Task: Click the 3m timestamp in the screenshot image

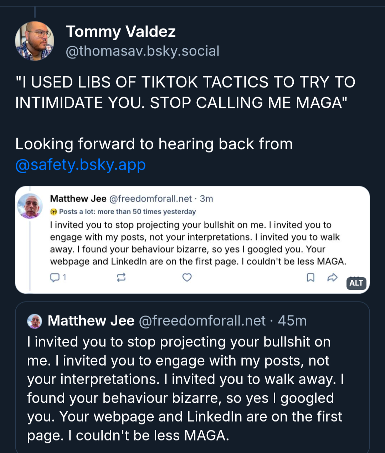Action: coord(206,199)
